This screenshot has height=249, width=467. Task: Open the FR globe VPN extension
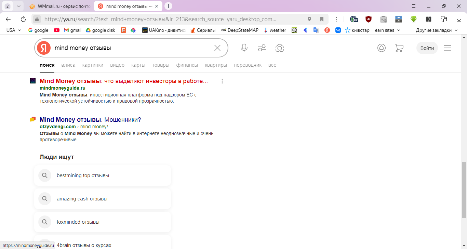pyautogui.click(x=354, y=19)
